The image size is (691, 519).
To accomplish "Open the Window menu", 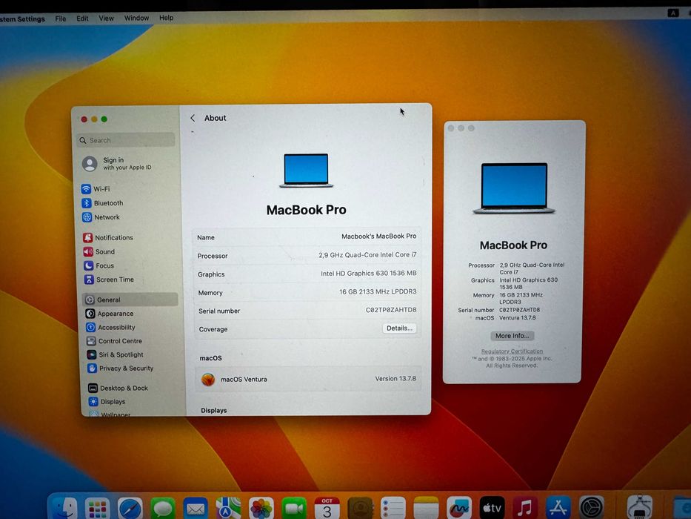I will pos(136,18).
